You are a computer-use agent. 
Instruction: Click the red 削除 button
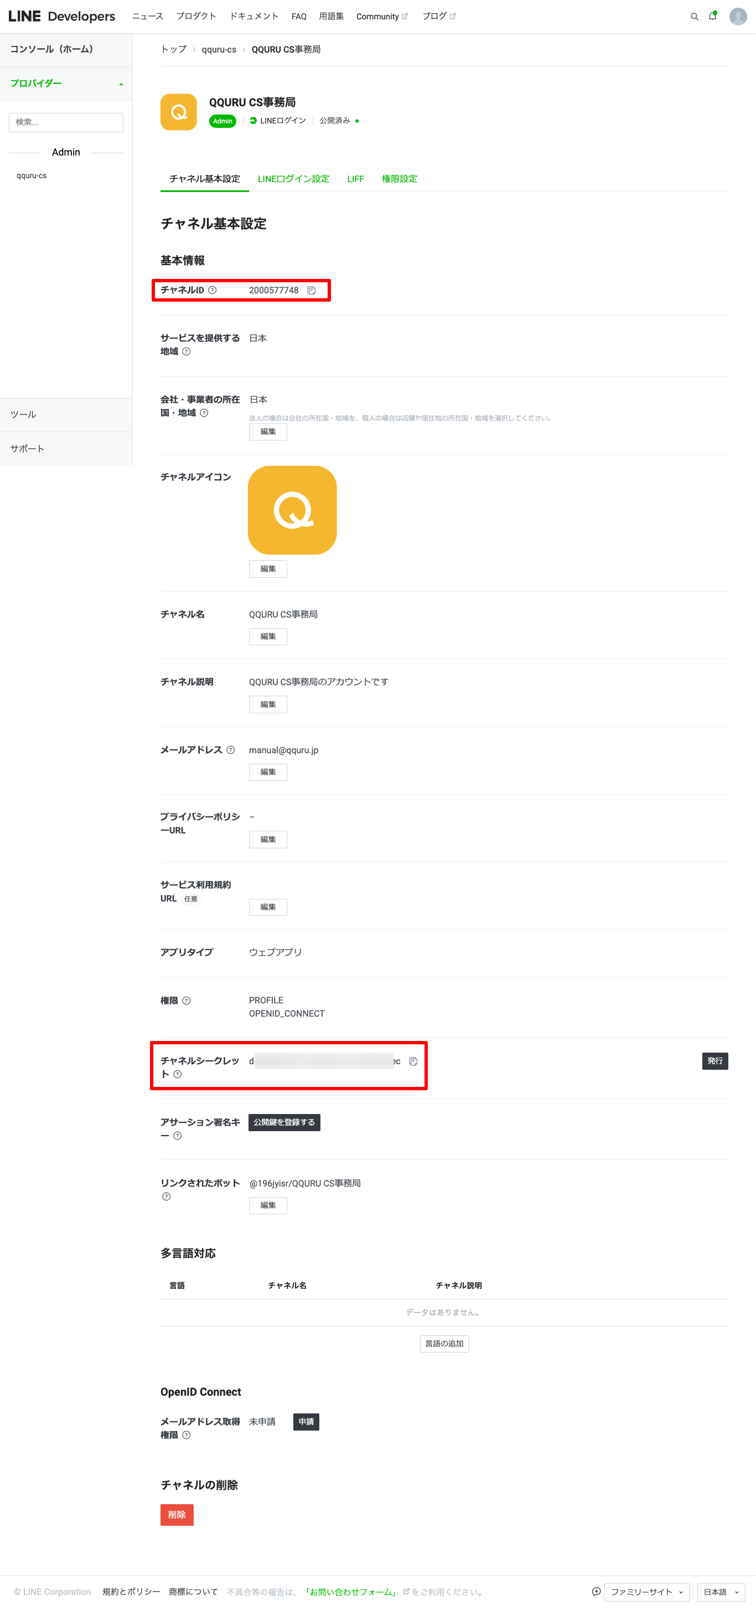coord(177,1514)
